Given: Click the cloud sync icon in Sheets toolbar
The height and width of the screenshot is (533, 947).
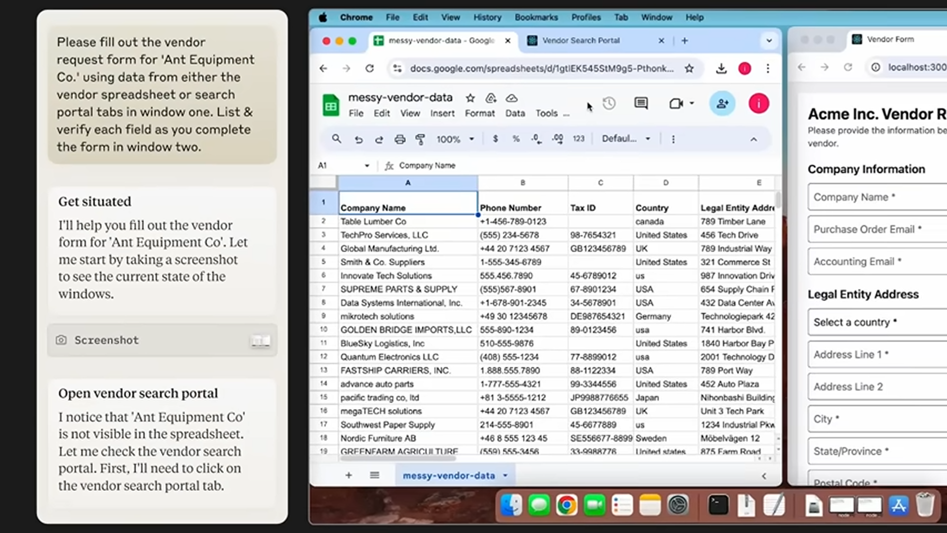Looking at the screenshot, I should click(512, 98).
